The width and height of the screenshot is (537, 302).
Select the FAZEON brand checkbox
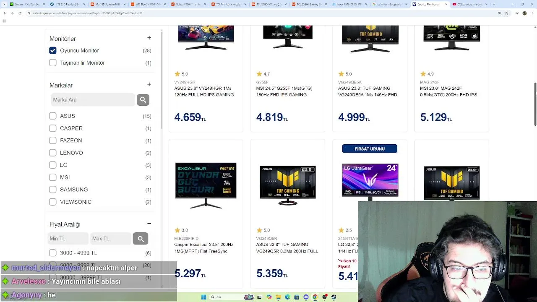pos(53,141)
